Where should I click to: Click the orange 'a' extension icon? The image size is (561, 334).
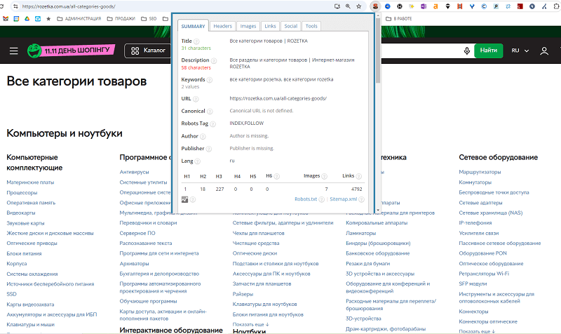point(435,6)
